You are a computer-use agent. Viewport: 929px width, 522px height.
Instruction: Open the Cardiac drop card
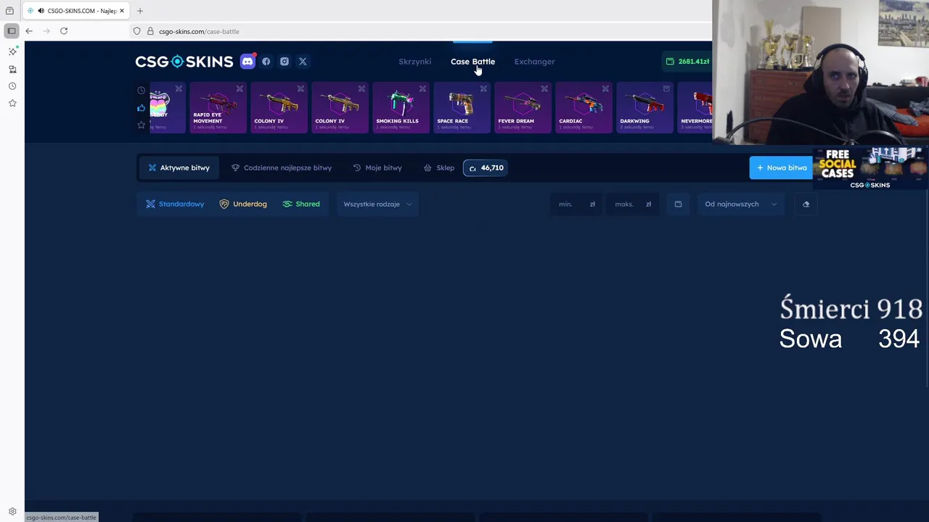point(584,108)
